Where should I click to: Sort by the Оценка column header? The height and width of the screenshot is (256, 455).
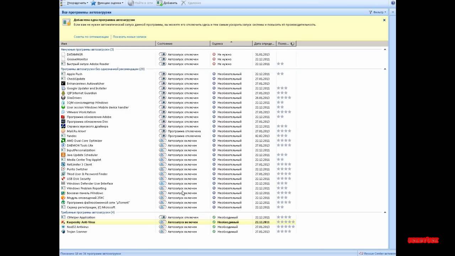pos(231,44)
